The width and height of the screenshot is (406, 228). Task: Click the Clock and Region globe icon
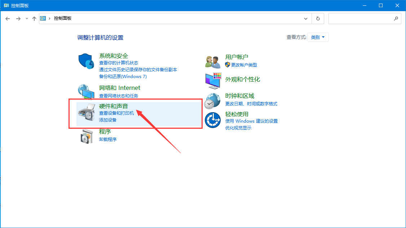tap(212, 101)
